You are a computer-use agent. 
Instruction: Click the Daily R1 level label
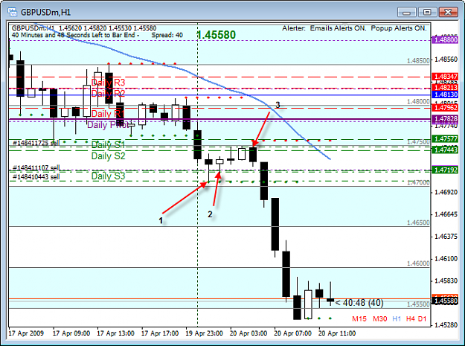point(108,114)
